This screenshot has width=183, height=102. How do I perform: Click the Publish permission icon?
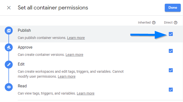pos(9,31)
